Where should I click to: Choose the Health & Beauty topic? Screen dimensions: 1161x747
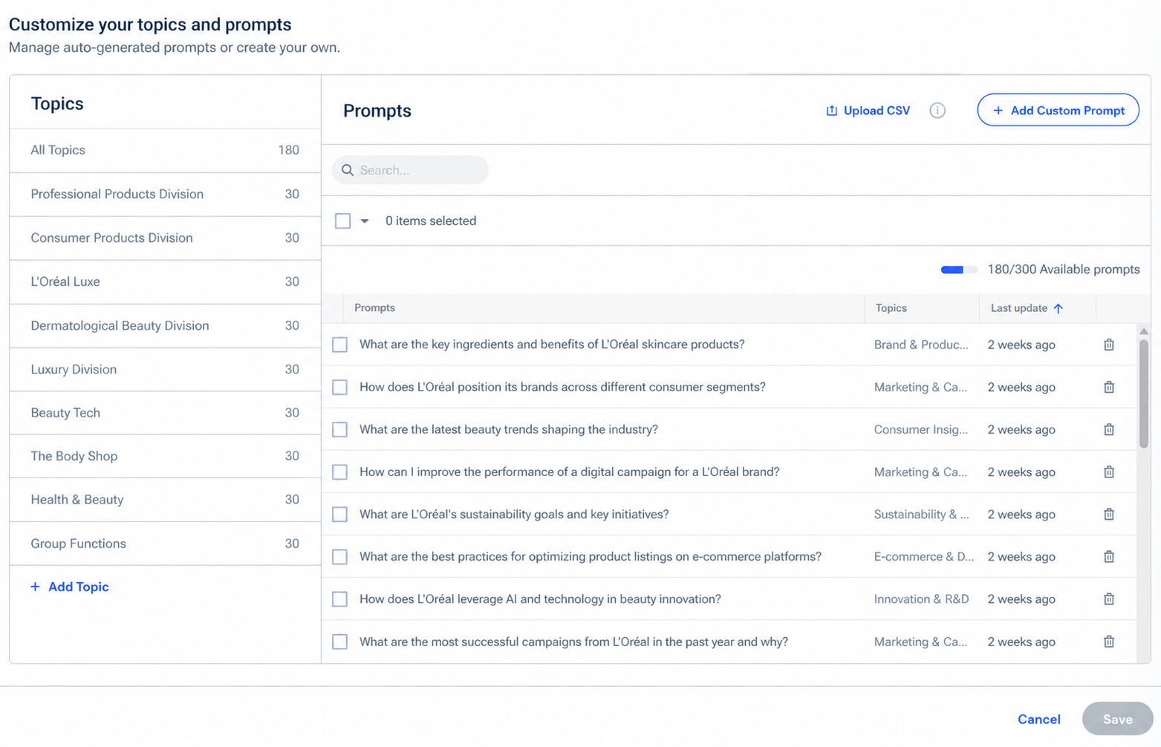tap(165, 500)
